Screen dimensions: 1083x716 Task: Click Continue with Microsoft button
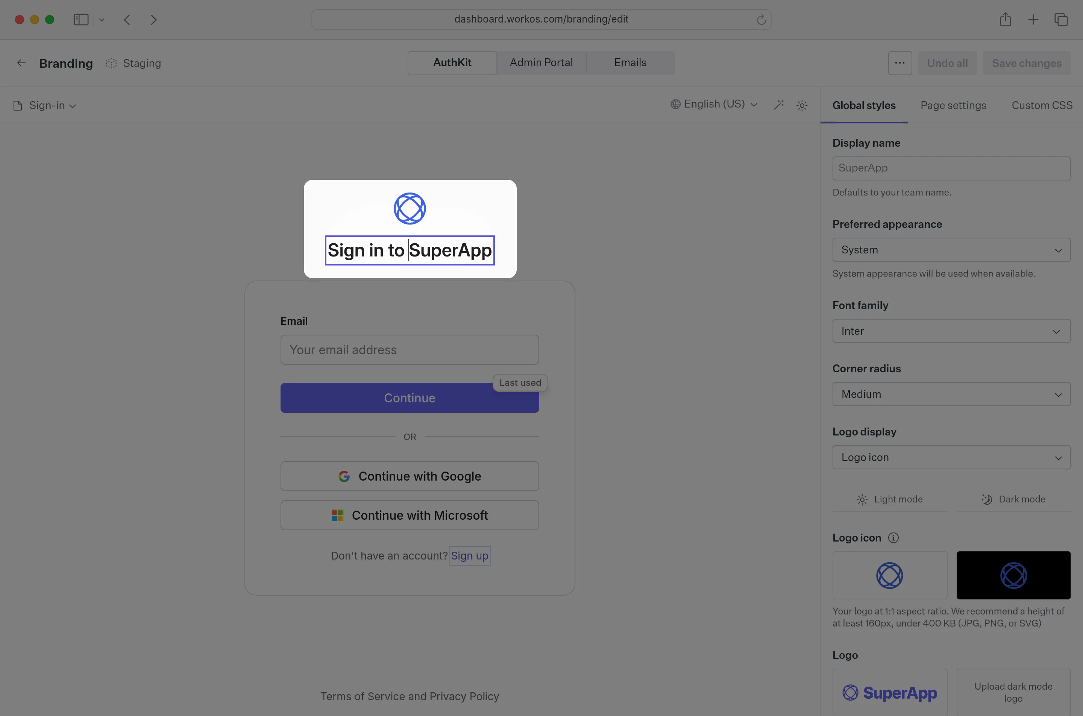point(410,515)
